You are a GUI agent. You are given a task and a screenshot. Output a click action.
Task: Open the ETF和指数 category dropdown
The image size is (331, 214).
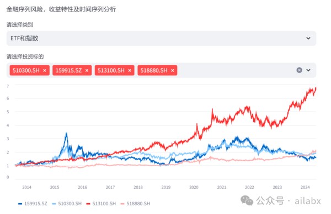[x=161, y=39]
